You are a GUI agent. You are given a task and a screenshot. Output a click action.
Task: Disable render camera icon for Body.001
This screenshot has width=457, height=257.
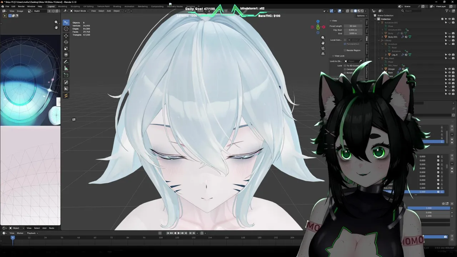[453, 37]
